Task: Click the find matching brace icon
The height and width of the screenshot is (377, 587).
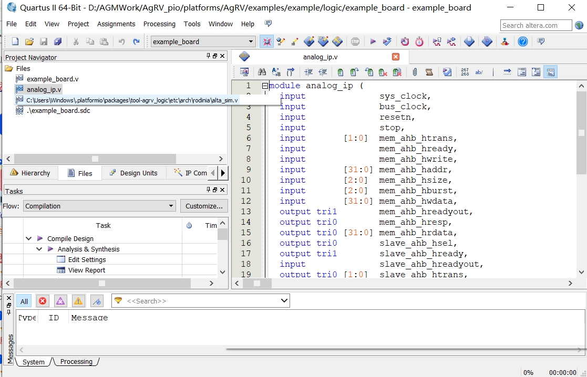Action: point(291,72)
